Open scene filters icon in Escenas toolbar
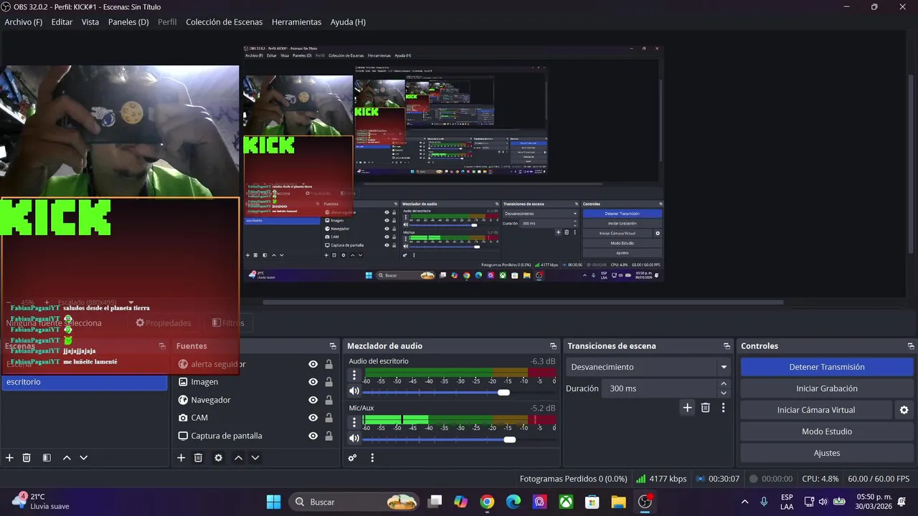Screen dimensions: 918x516 [x=47, y=458]
